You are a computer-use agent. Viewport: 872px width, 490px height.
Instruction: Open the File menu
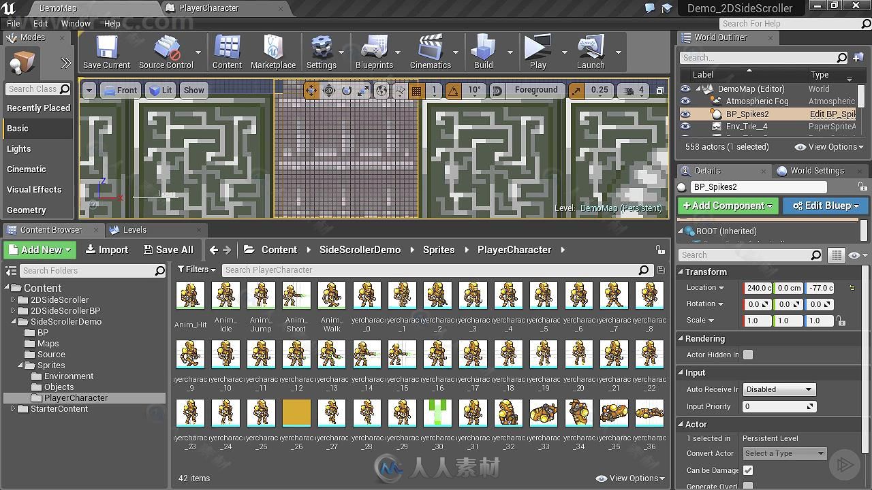click(13, 23)
